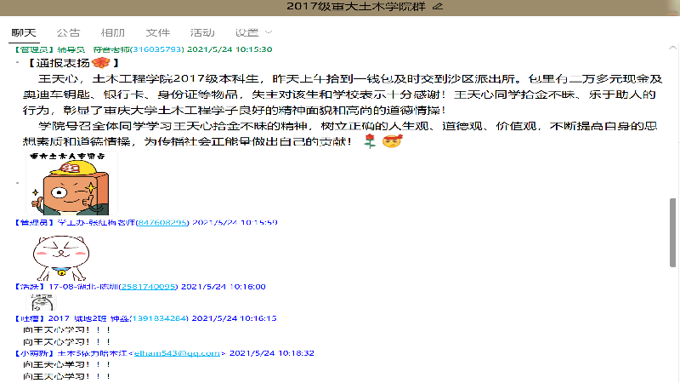This screenshot has width=680, height=383.
Task: Click the scroll-up arrow of the chat scrollbar
Action: click(x=672, y=48)
